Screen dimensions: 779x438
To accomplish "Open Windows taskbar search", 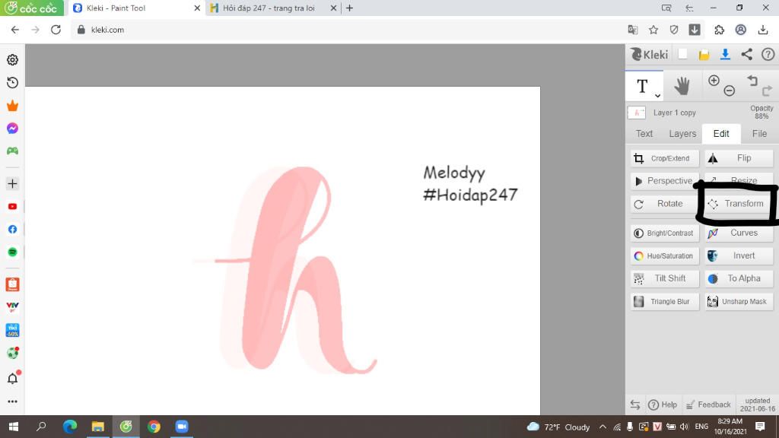I will click(41, 427).
